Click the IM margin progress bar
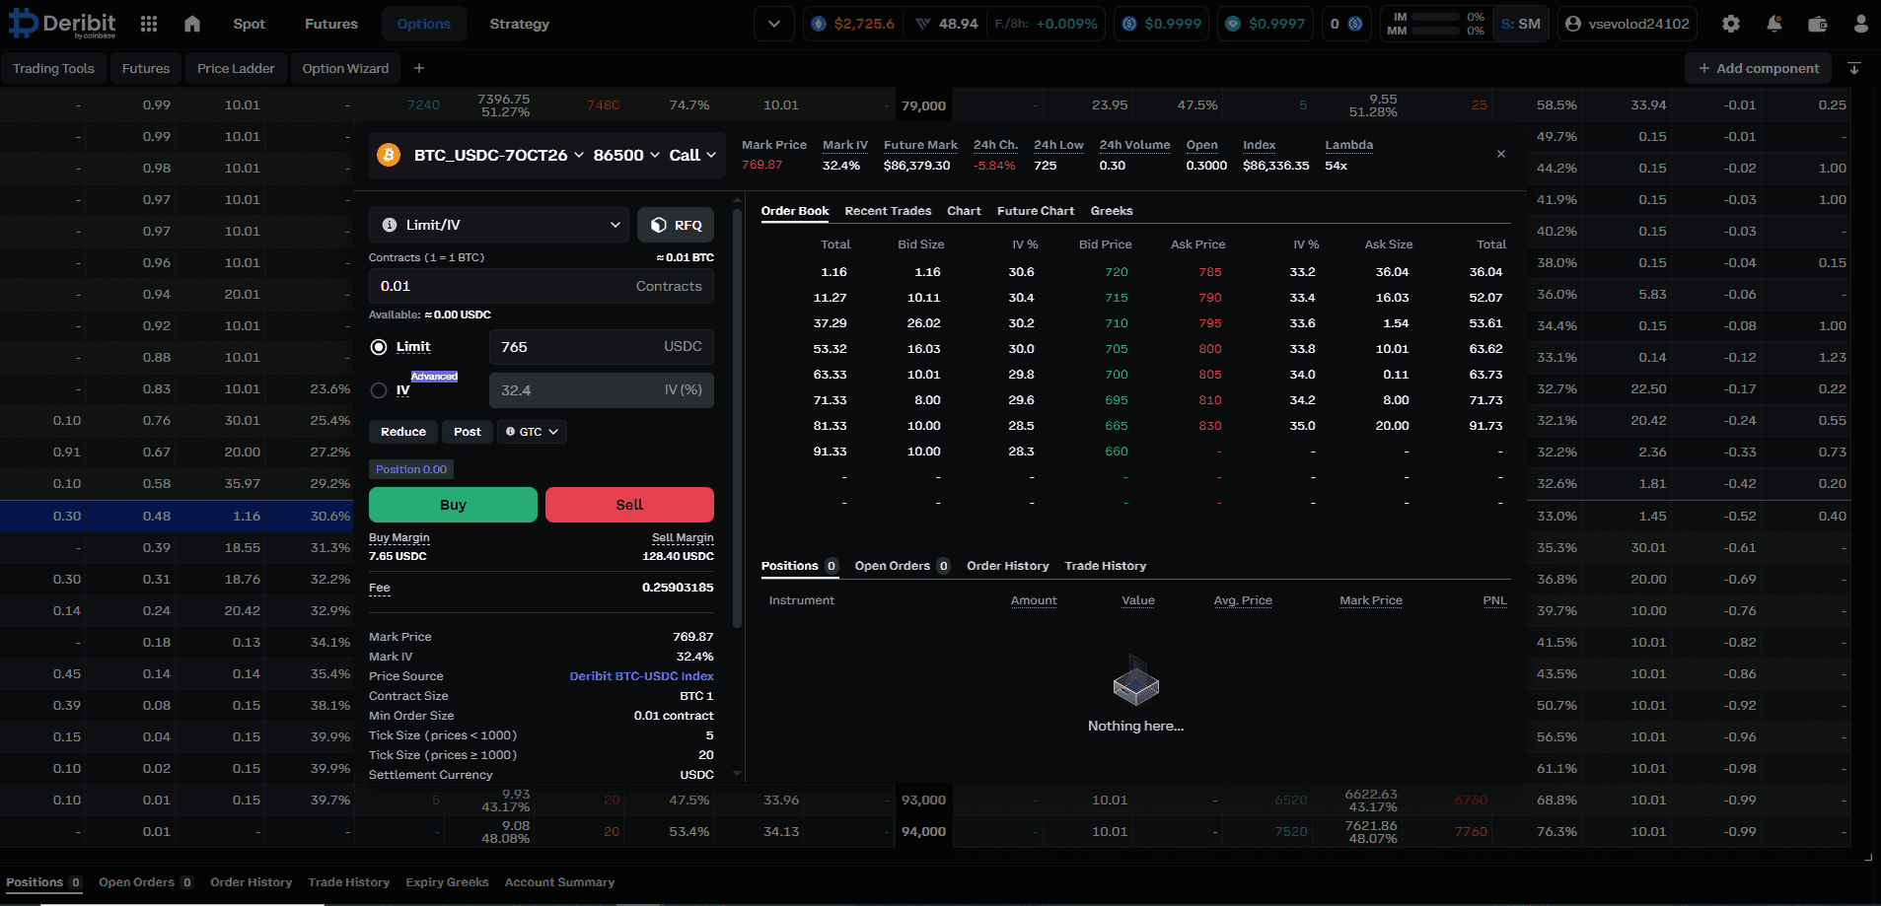 click(x=1436, y=17)
